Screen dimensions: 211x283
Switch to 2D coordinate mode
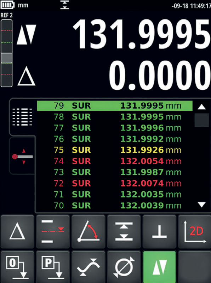tap(195, 231)
